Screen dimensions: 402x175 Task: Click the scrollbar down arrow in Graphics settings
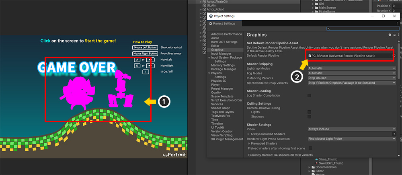[x=399, y=155]
